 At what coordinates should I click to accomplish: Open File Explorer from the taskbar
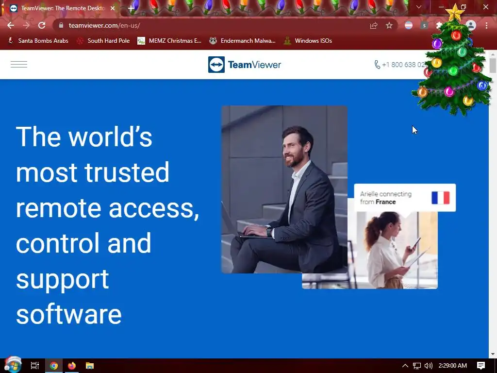[90, 366]
